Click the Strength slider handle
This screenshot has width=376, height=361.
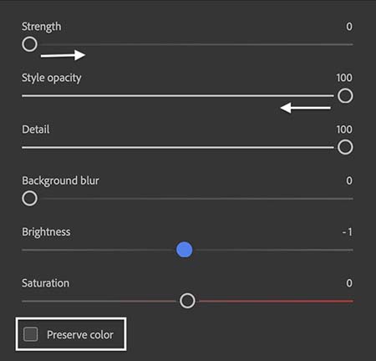(x=29, y=44)
